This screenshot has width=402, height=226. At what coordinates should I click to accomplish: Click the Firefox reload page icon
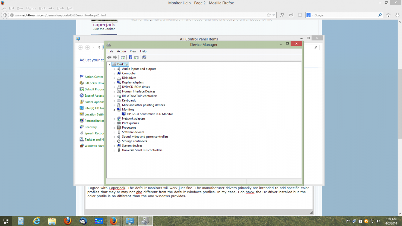(282, 15)
